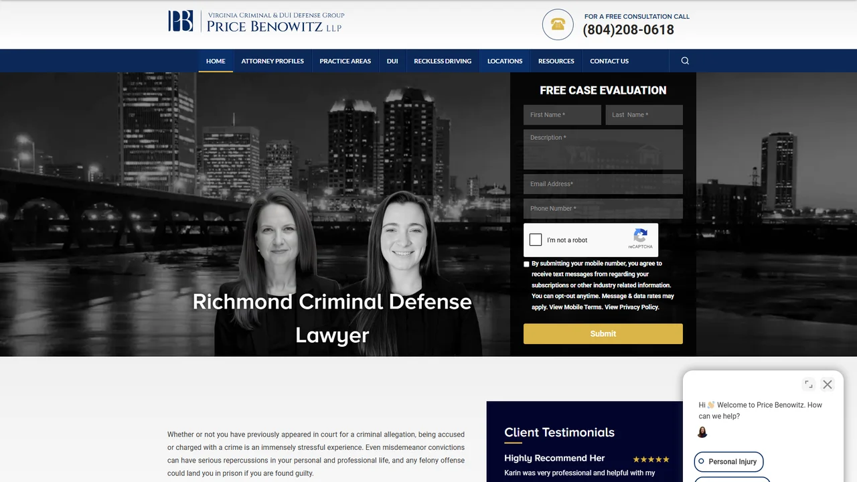Click the gold telephone icon

558,25
